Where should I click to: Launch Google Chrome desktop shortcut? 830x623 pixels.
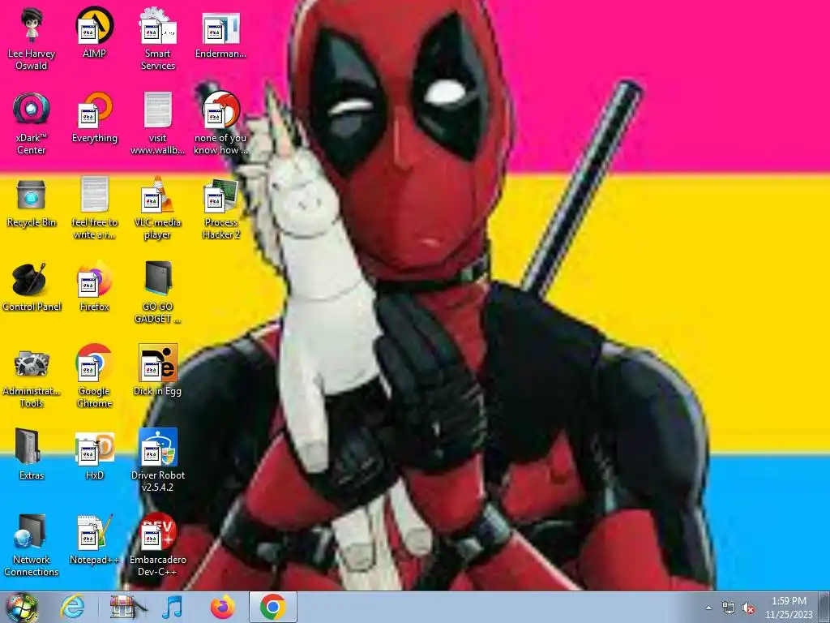(x=94, y=376)
